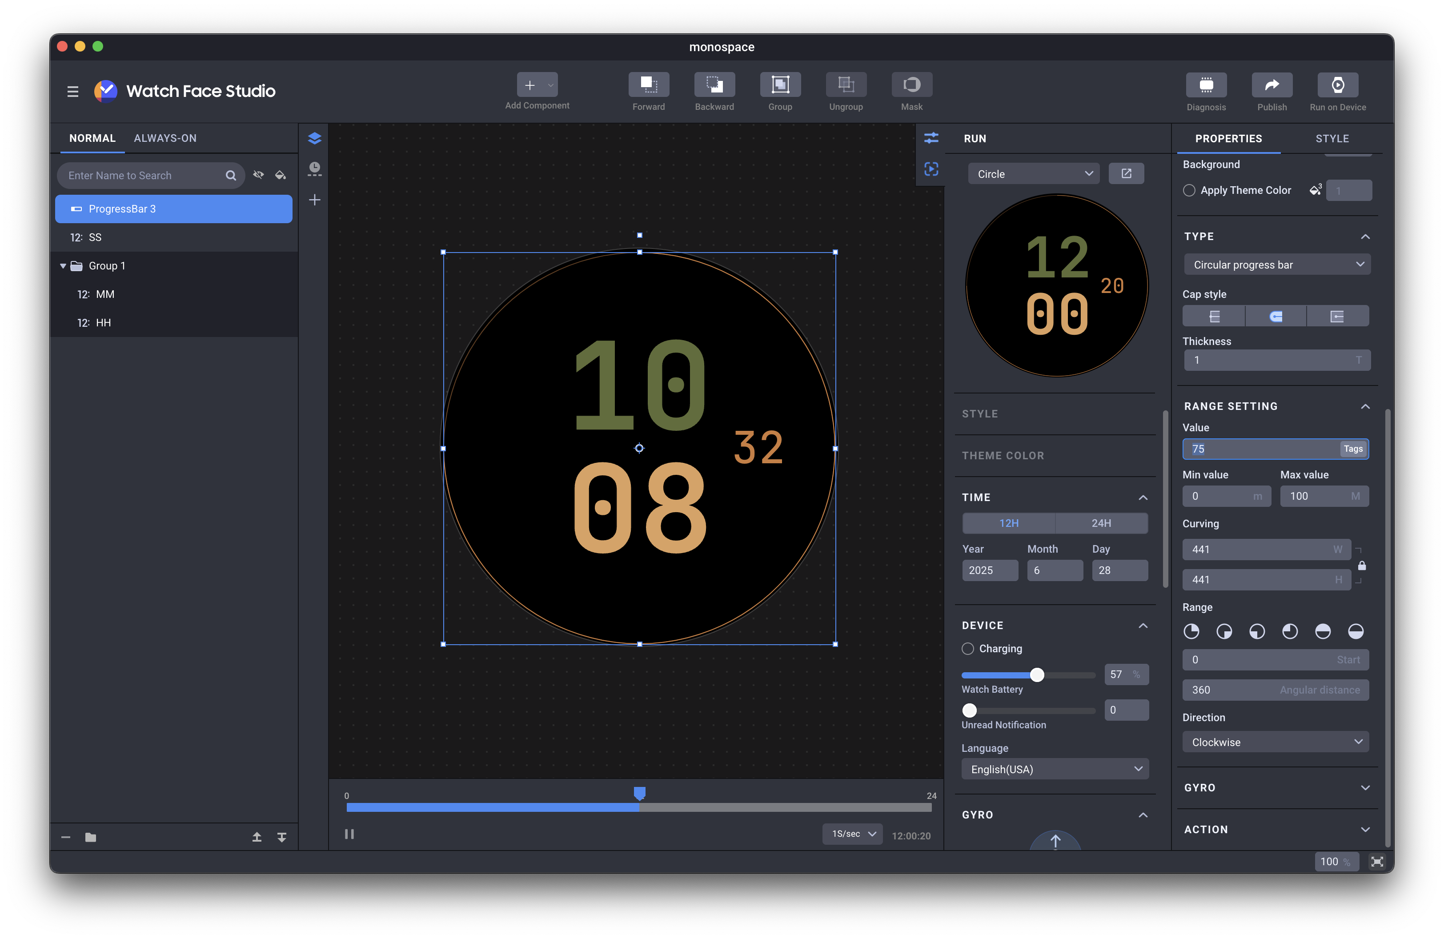Collapse the Group 1 tree item
The image size is (1444, 939).
click(x=63, y=266)
